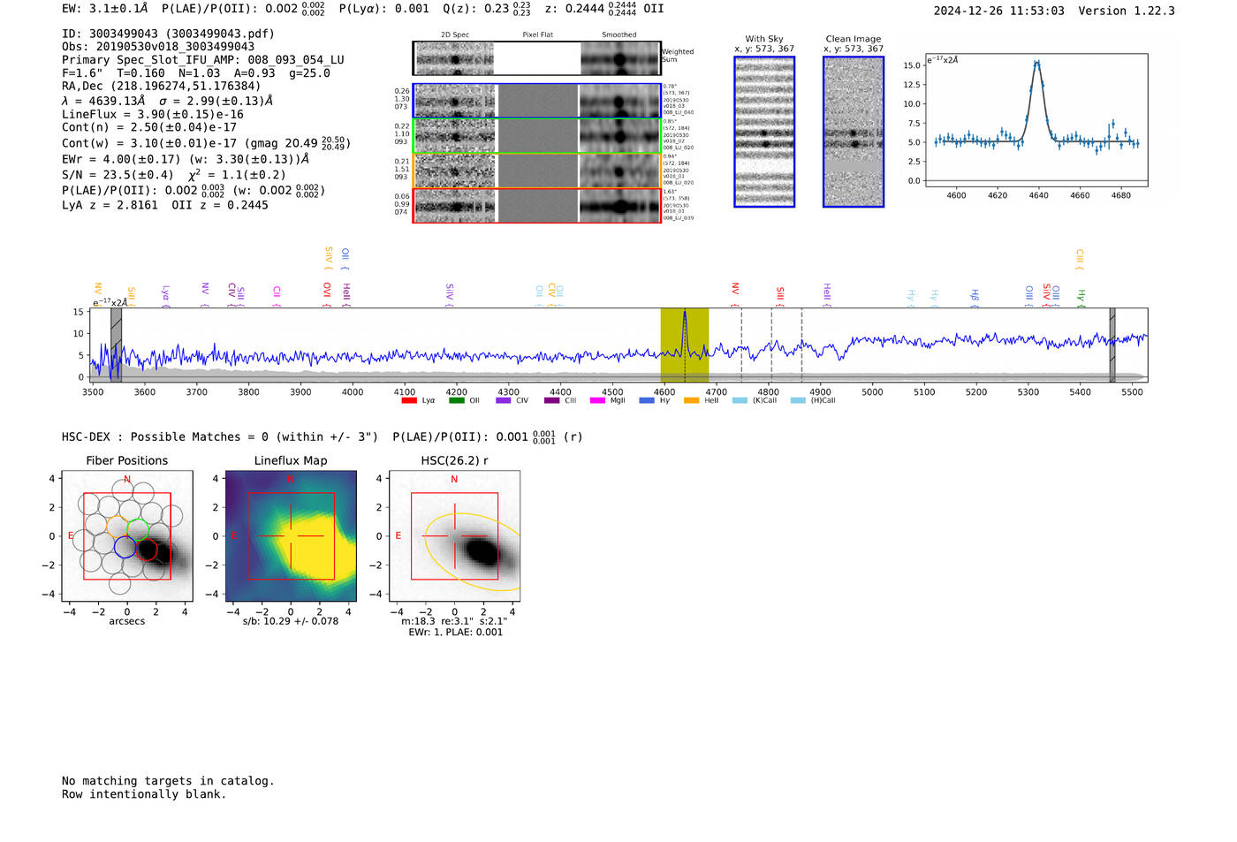Image resolution: width=1237 pixels, height=842 pixels.
Task: Select the yellow highlighted emission line region
Action: pos(685,345)
